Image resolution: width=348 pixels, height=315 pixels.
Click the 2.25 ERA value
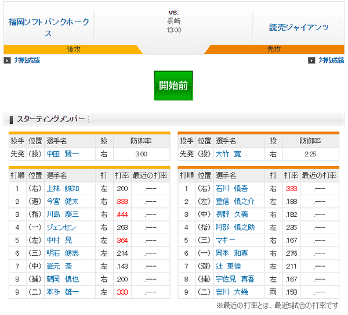point(310,154)
